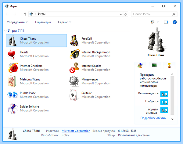This screenshot has height=144, width=183.
Task: Open the Сервис dropdown menu
Action: point(64,22)
